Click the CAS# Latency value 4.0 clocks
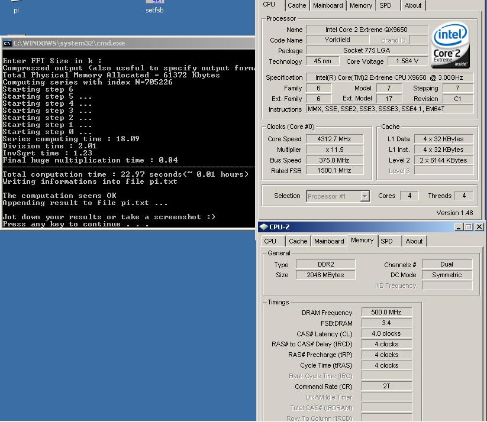This screenshot has height=422, width=487. (386, 333)
